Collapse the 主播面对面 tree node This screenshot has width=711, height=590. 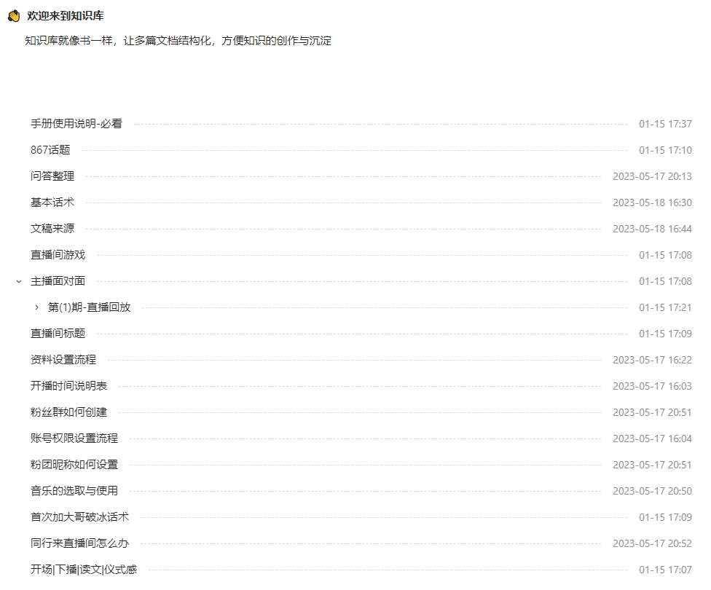pos(17,280)
